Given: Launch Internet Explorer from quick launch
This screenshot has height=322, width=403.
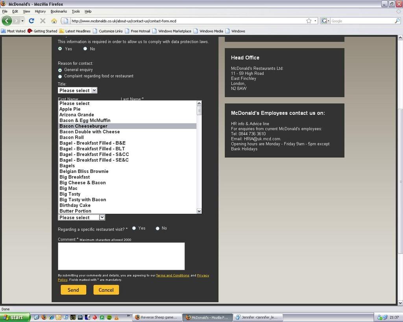Looking at the screenshot, I should click(x=51, y=317).
